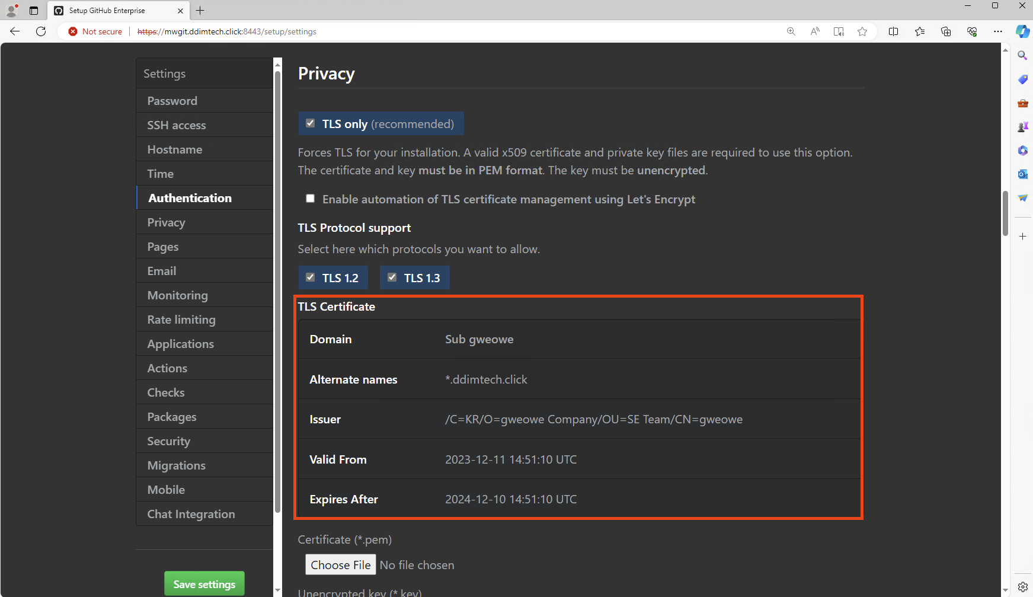The width and height of the screenshot is (1033, 597).
Task: Select the Sub gweowe domain value
Action: pyautogui.click(x=479, y=339)
